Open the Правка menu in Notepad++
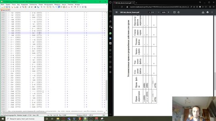This screenshot has width=216, height=121. pyautogui.click(x=8, y=4)
